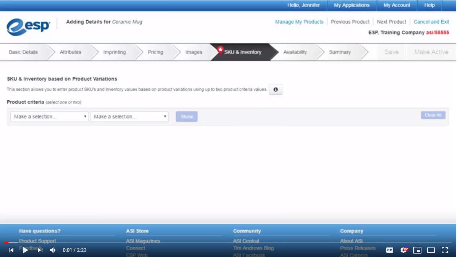457x257 pixels.
Task: Click the Save button
Action: 391,52
